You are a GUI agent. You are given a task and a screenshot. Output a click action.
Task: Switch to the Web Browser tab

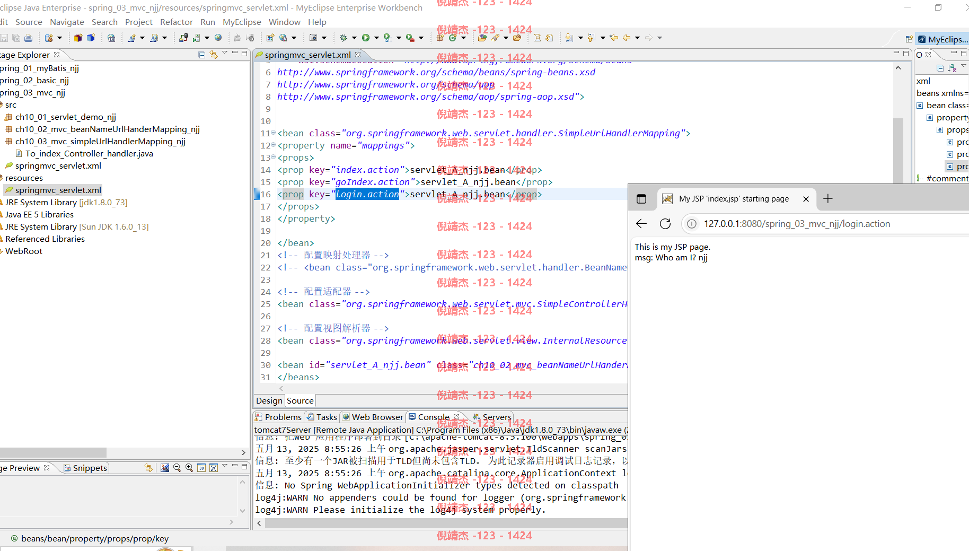pyautogui.click(x=373, y=417)
